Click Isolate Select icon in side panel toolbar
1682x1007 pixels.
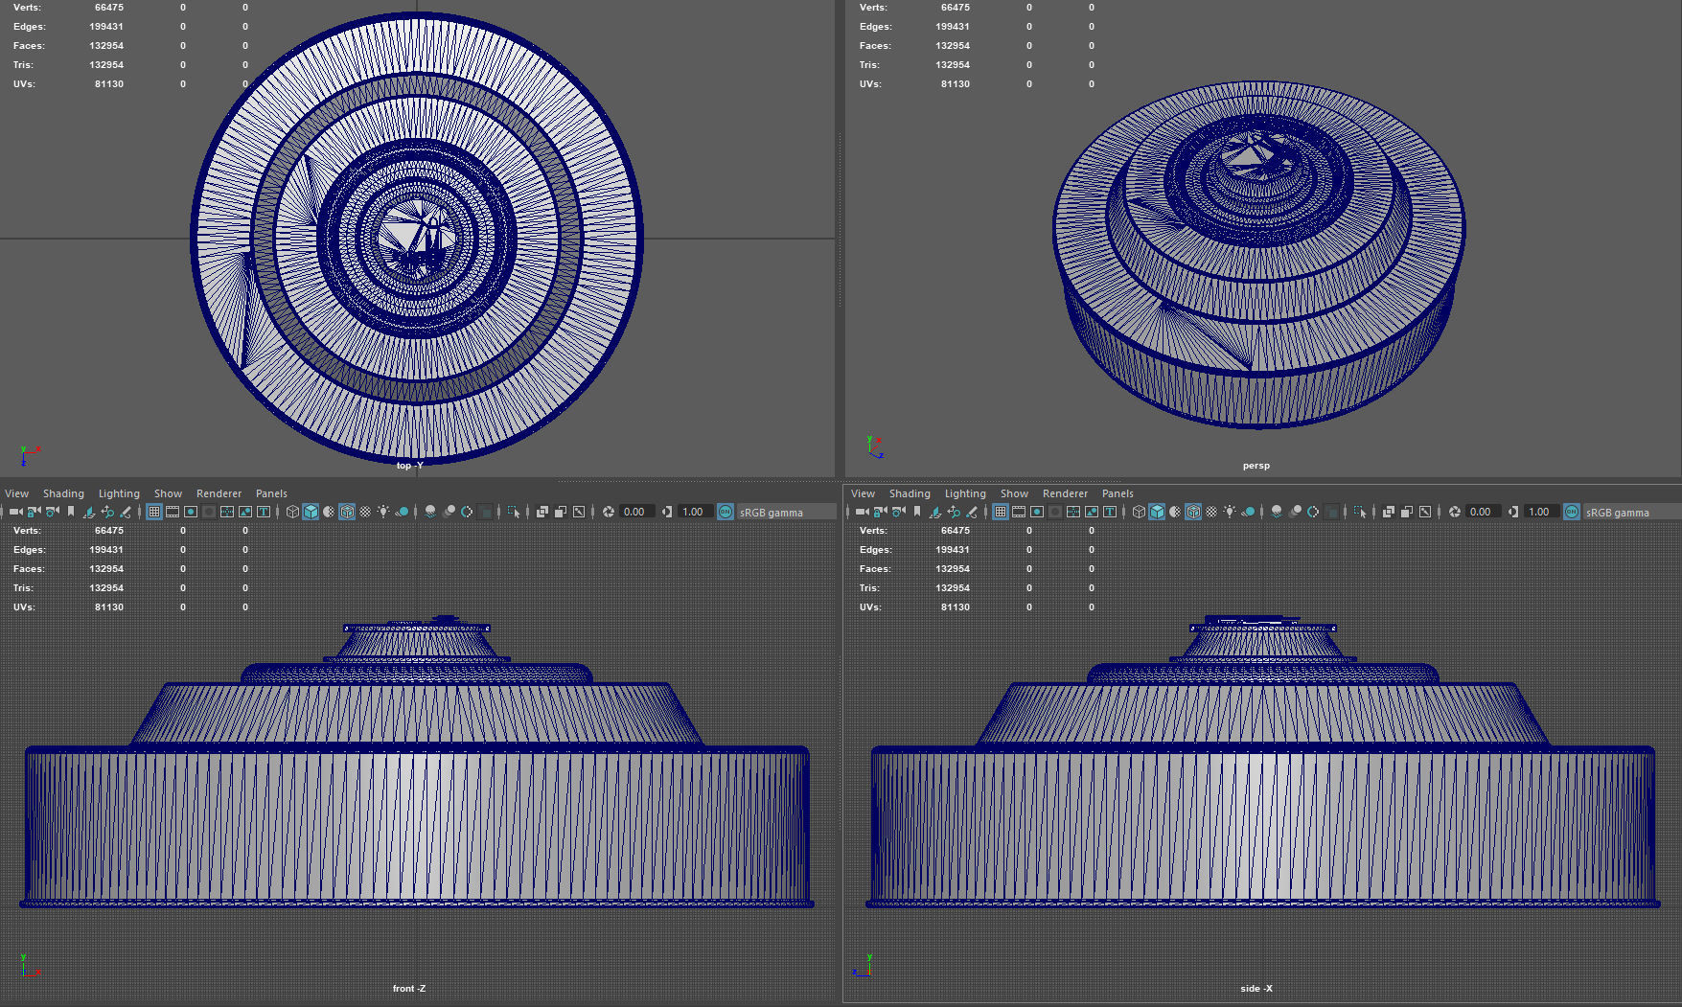1360,512
